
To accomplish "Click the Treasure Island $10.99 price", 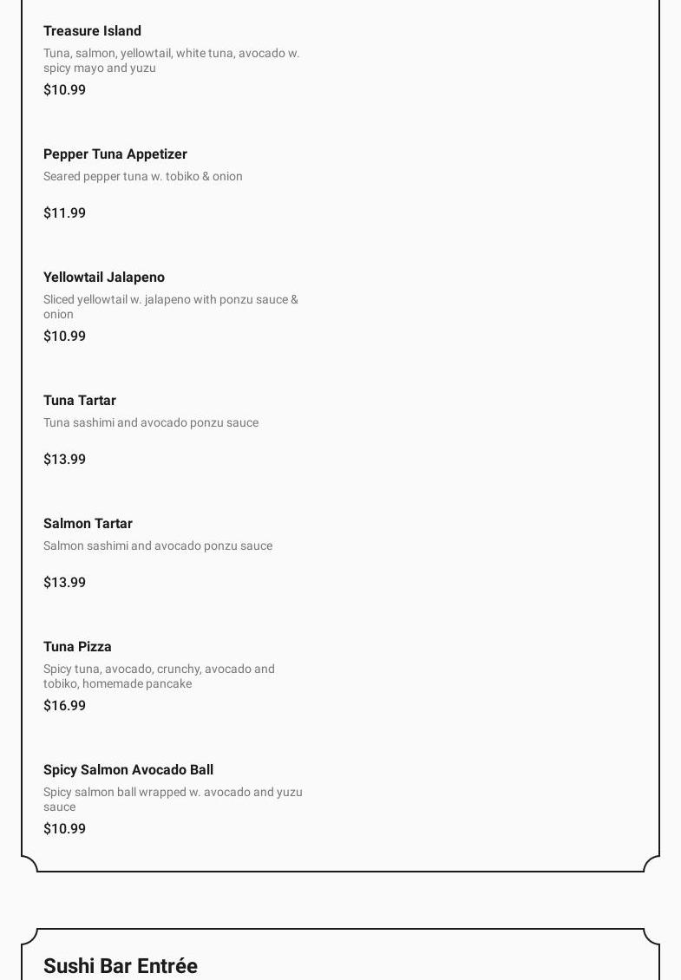I will click(65, 90).
